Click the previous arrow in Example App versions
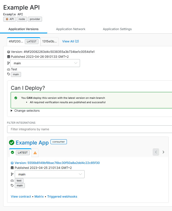Screen dimensions: 172x211 (156, 152)
